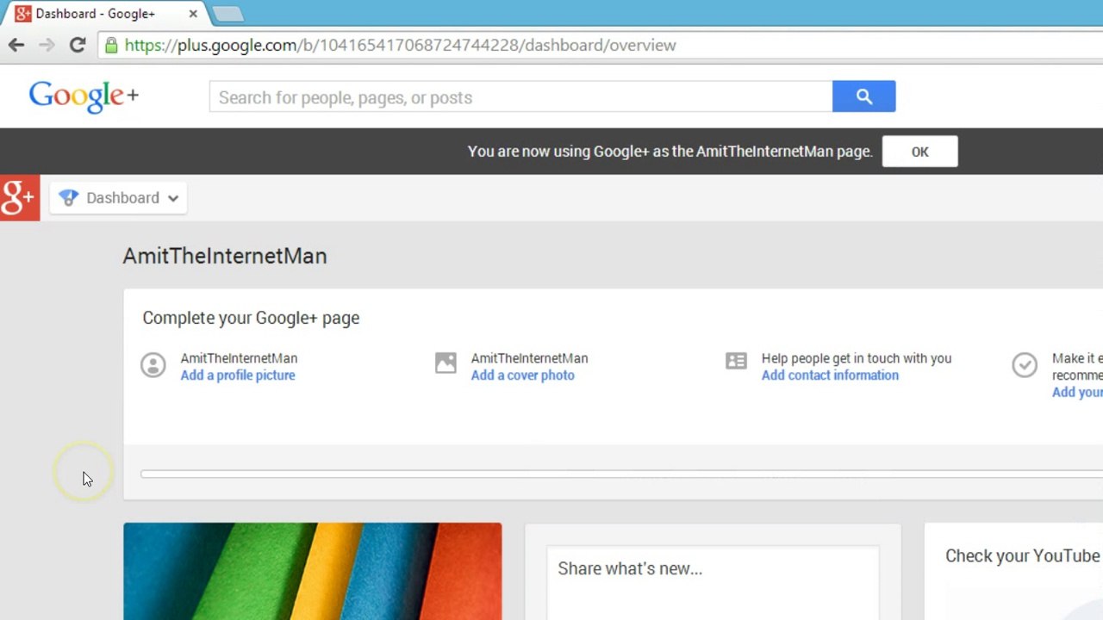The height and width of the screenshot is (620, 1103).
Task: Click the page completion progress bar
Action: [x=621, y=474]
